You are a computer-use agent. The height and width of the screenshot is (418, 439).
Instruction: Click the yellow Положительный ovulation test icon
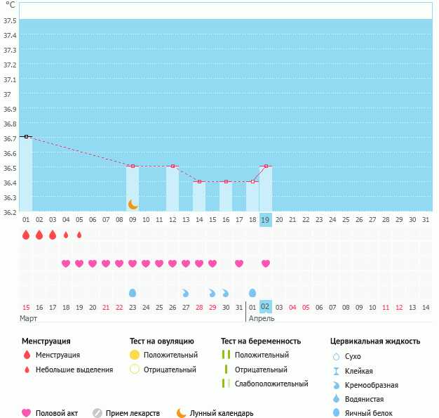point(135,355)
